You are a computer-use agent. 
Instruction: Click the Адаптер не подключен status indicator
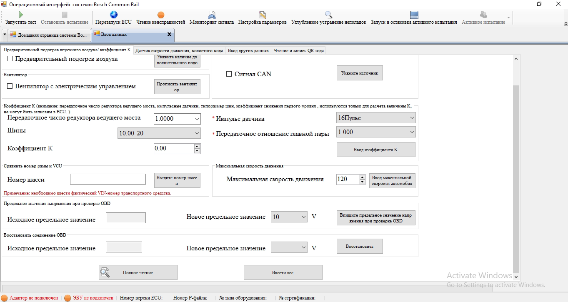pos(30,298)
